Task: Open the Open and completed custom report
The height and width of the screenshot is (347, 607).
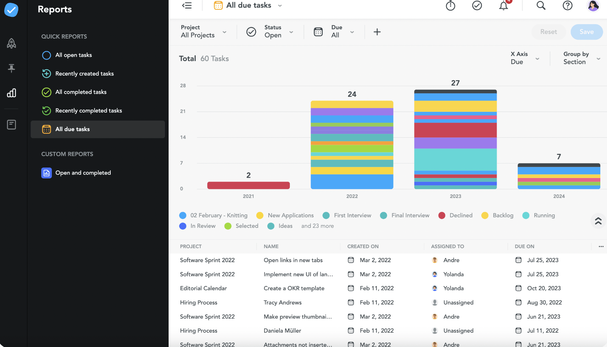Action: click(83, 172)
